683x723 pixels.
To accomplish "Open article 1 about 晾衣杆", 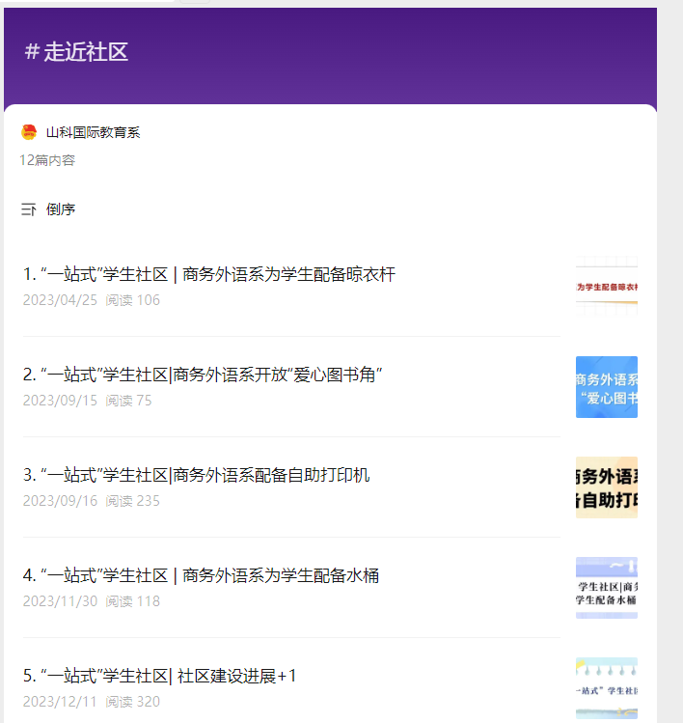I will pos(209,275).
